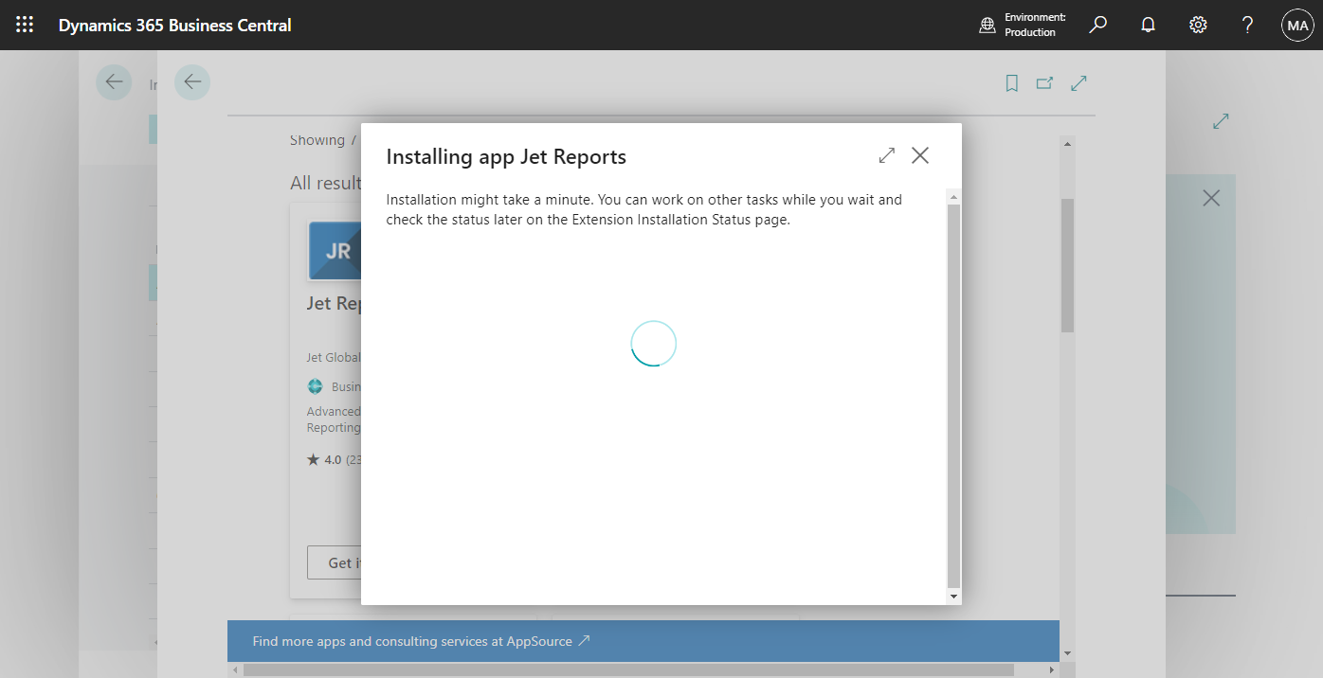Open the page in a new window
The width and height of the screenshot is (1323, 678).
[1043, 83]
